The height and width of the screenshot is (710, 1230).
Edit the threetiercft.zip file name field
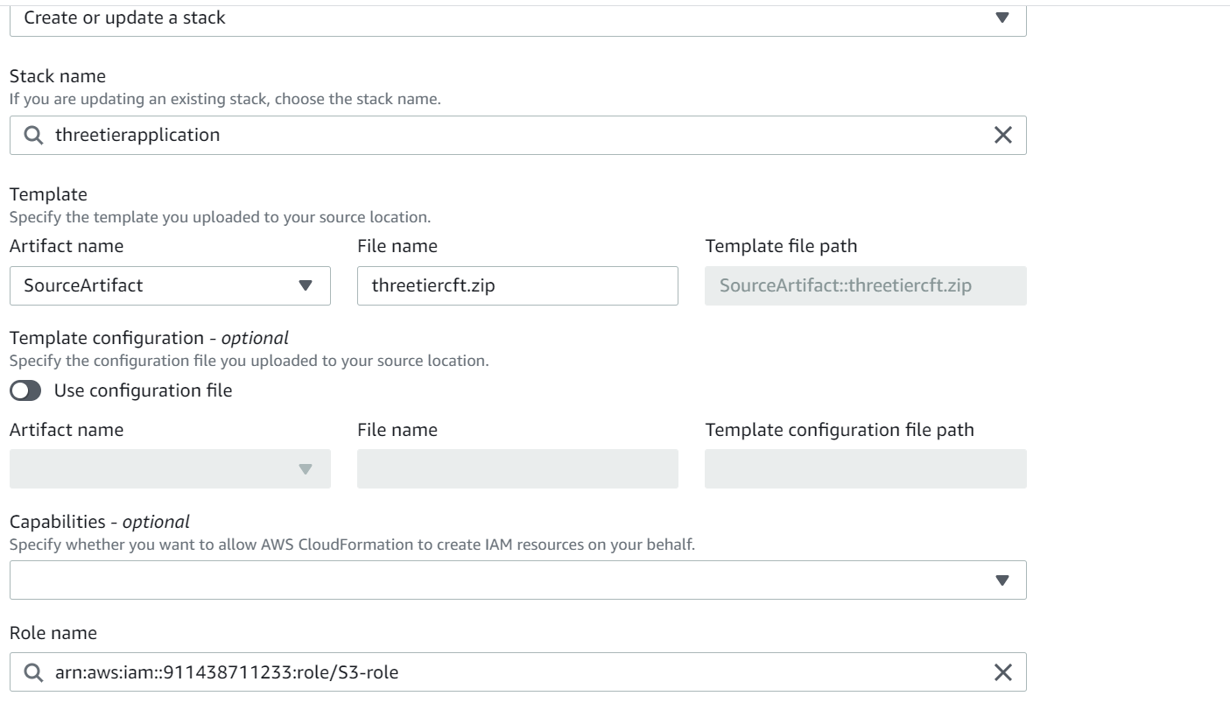click(517, 285)
